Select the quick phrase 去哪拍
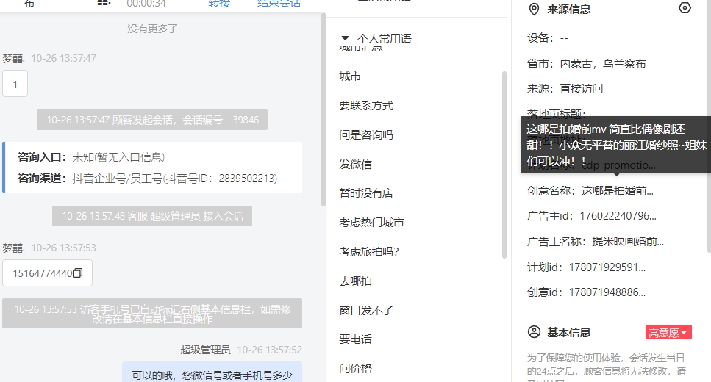Viewport: 711px width, 382px height. pyautogui.click(x=356, y=281)
